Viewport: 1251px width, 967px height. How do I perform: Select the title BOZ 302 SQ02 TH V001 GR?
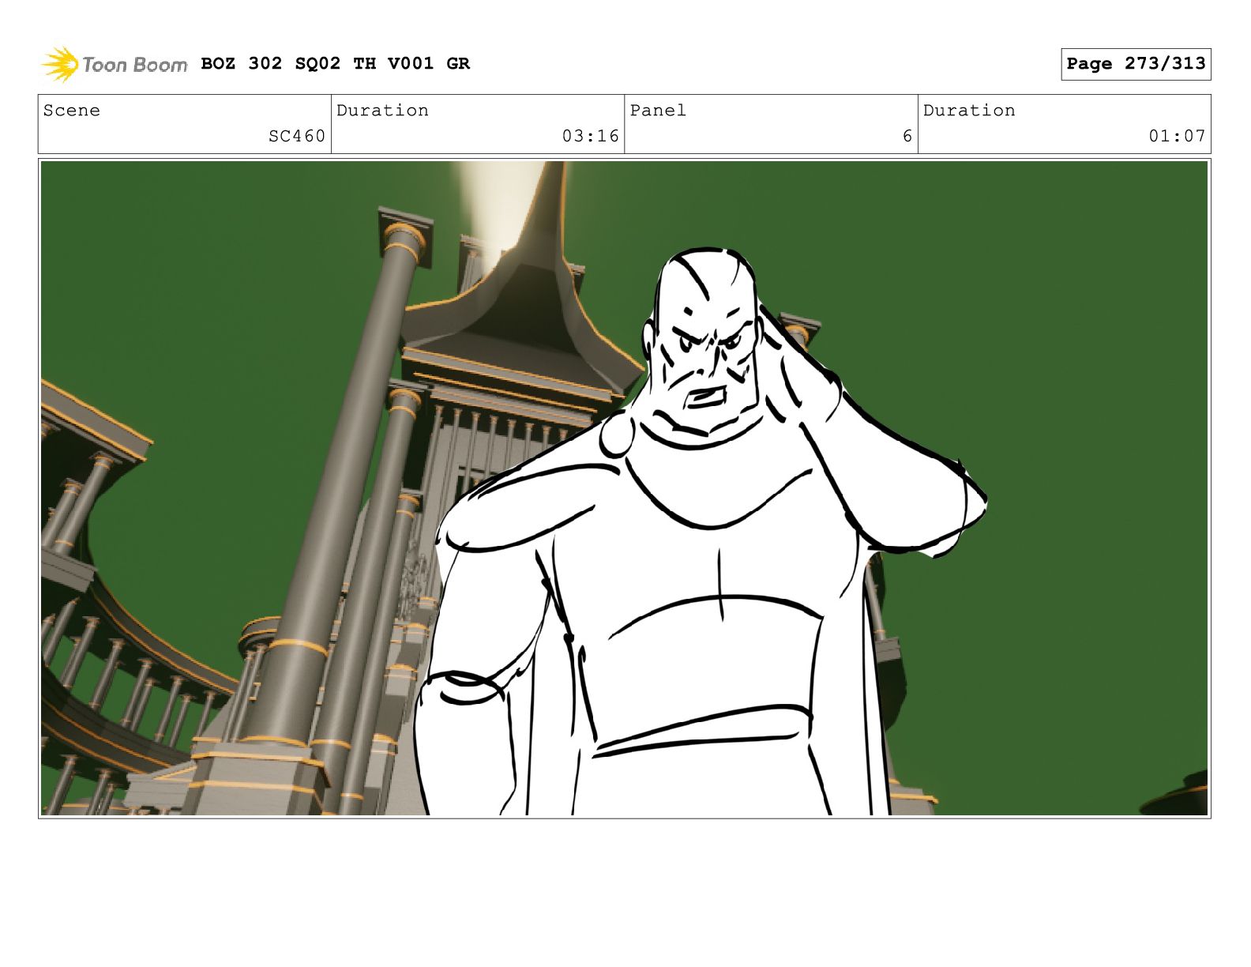click(335, 63)
